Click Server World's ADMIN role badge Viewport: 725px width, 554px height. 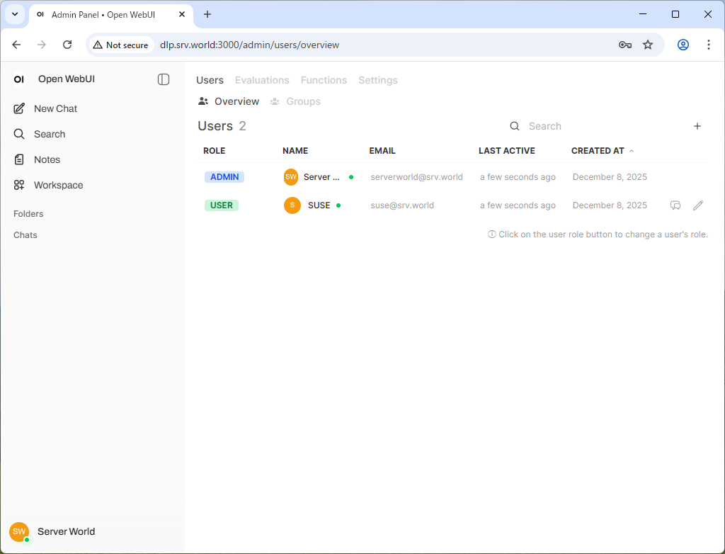[224, 176]
